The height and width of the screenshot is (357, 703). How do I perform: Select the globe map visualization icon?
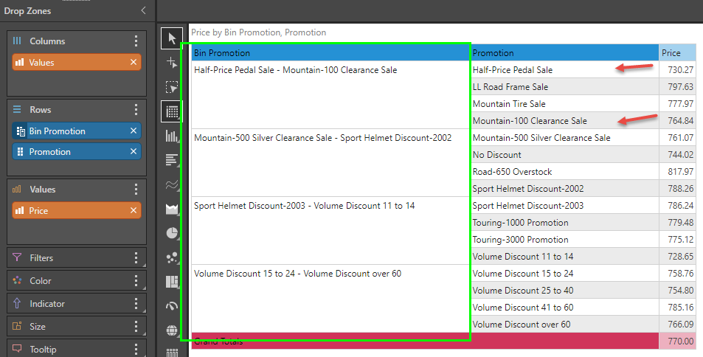tap(172, 330)
